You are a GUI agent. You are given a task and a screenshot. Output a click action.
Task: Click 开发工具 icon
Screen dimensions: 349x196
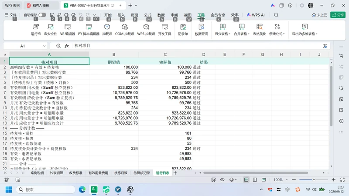click(x=164, y=30)
